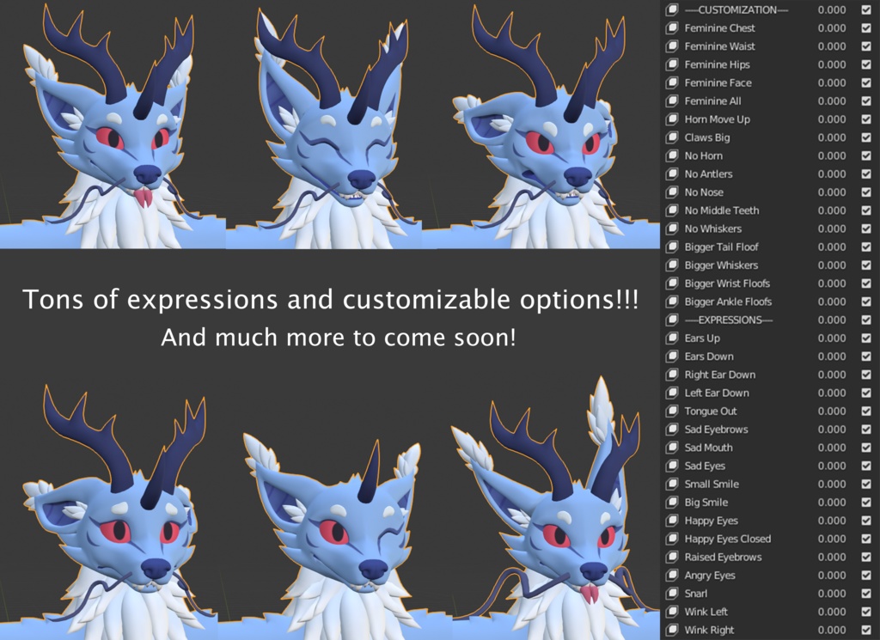Select the shape key icon next to Happy Eyes Closed
The width and height of the screenshot is (880, 640).
(x=671, y=538)
